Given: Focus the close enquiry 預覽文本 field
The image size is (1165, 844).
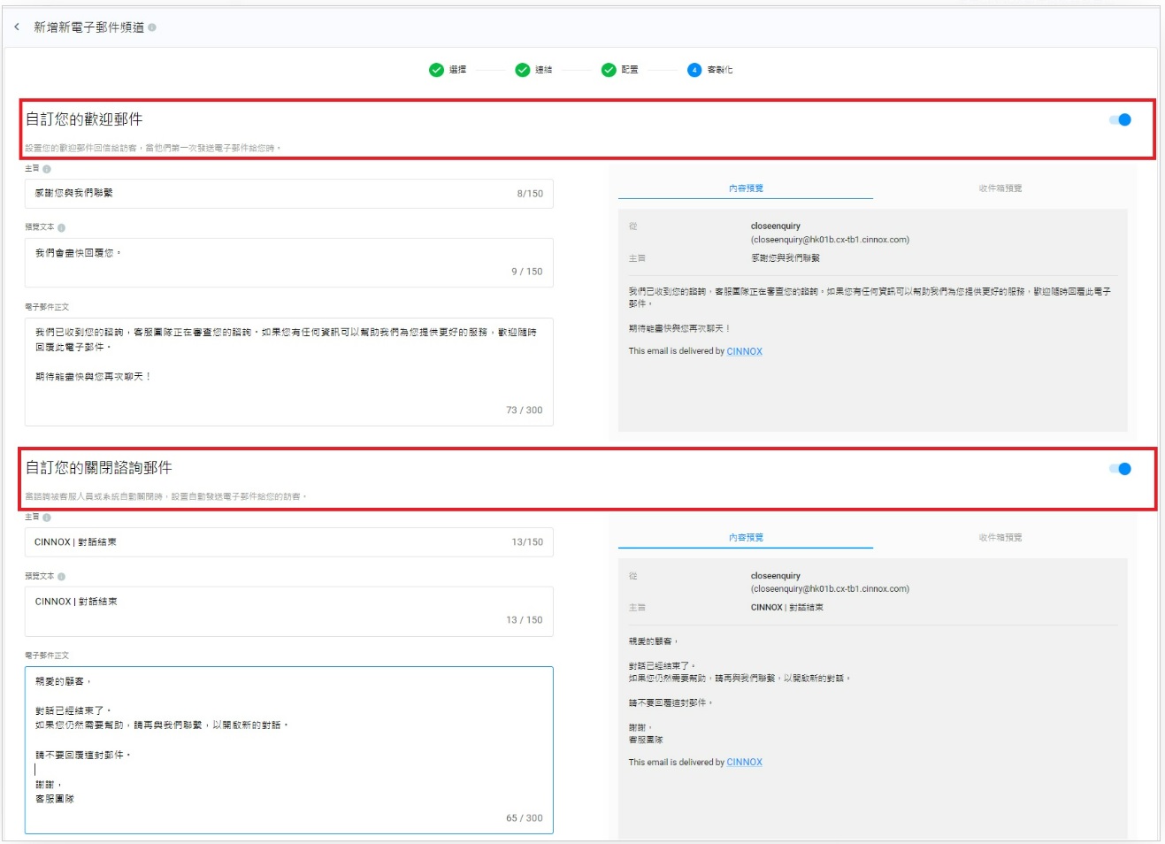Looking at the screenshot, I should pos(289,611).
